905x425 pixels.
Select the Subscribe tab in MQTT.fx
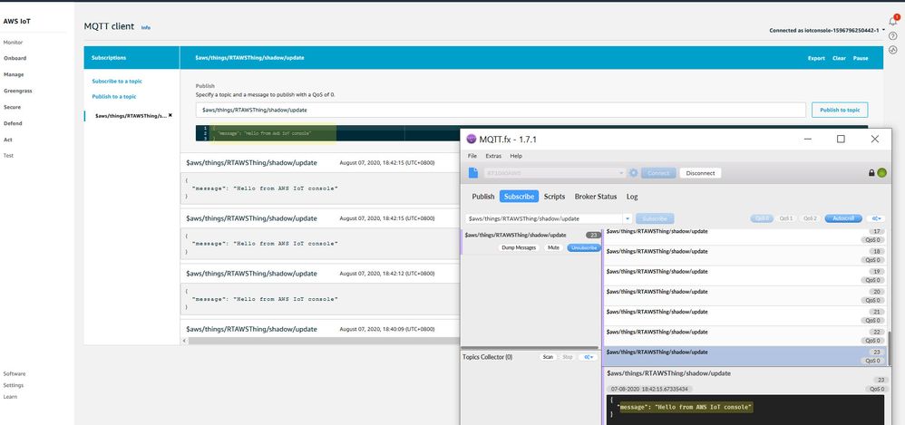(519, 197)
